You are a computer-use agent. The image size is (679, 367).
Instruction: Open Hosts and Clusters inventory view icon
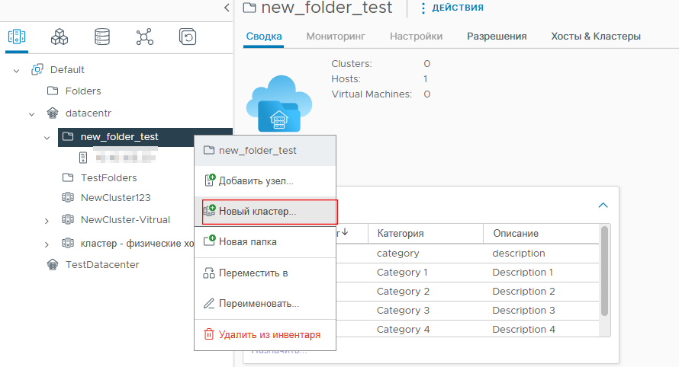click(x=17, y=37)
